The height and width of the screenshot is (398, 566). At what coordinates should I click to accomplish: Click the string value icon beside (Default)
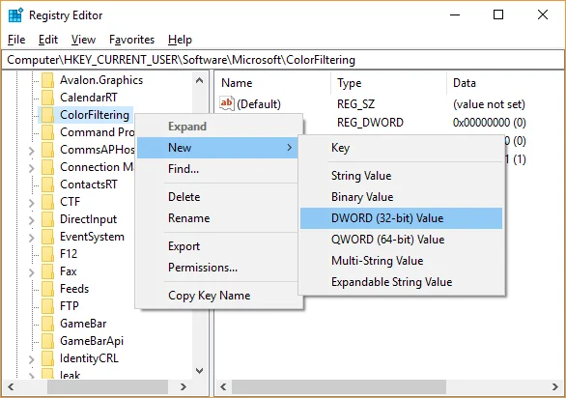pyautogui.click(x=227, y=103)
